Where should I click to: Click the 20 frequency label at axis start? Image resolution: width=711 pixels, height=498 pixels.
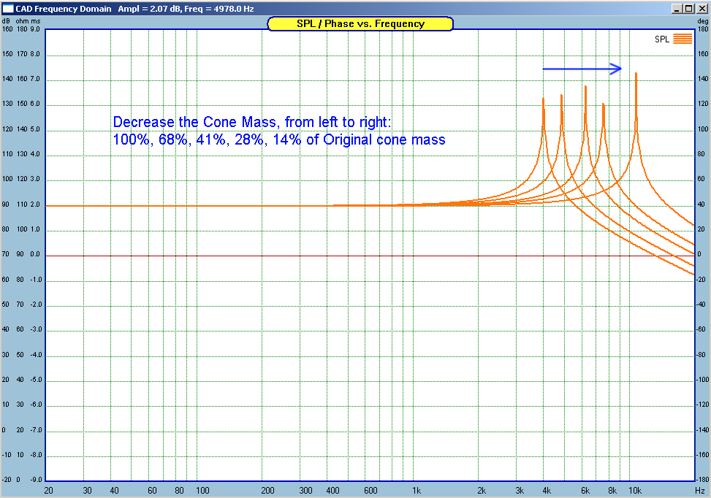pyautogui.click(x=49, y=491)
